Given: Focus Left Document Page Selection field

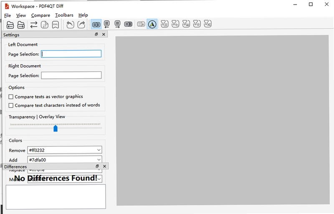Looking at the screenshot, I should 71,54.
